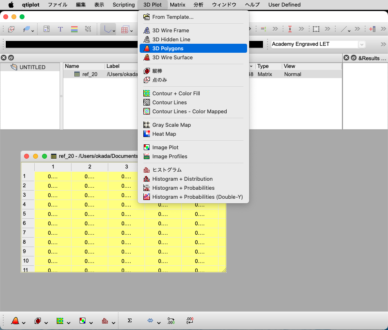Choose 3D Wire Frame from the menu
The width and height of the screenshot is (388, 330).
193,31
